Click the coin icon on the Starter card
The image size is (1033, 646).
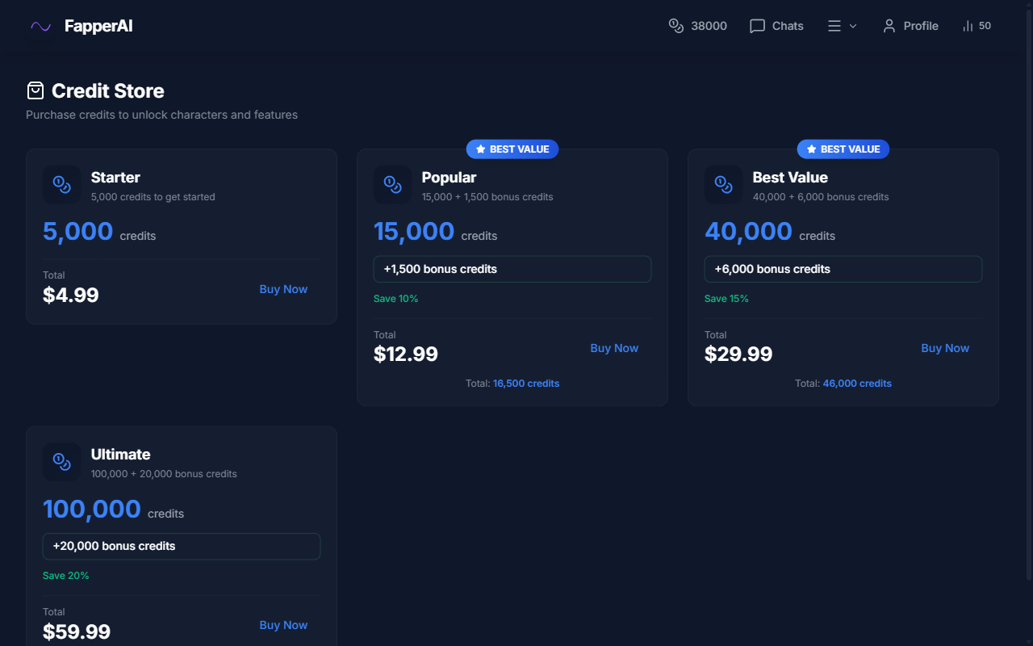click(x=61, y=184)
